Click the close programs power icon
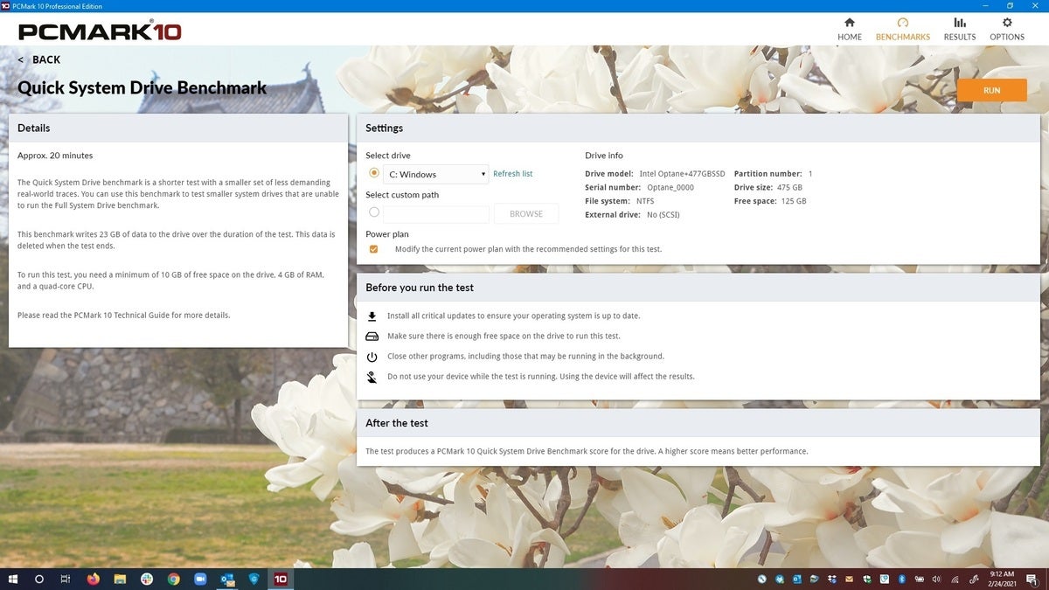This screenshot has width=1049, height=590. click(372, 357)
